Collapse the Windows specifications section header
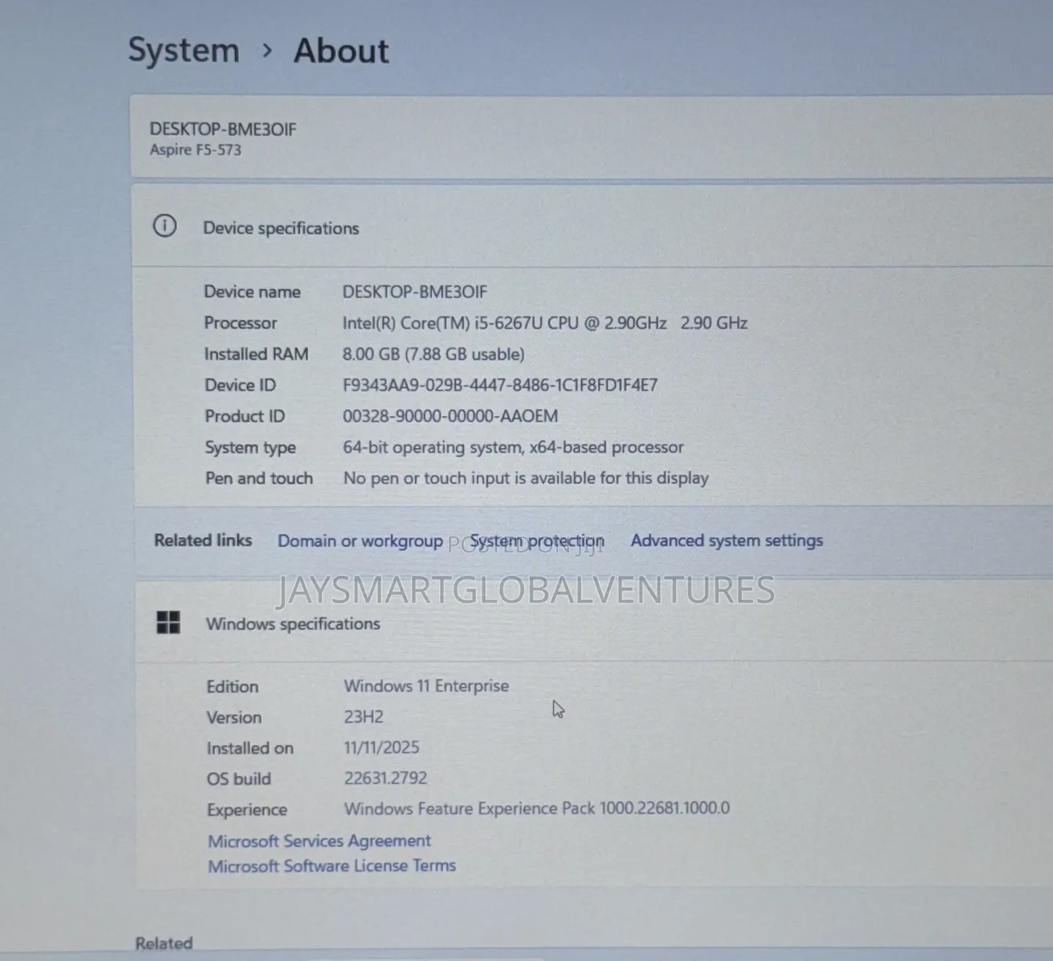The height and width of the screenshot is (961, 1053). [594, 623]
